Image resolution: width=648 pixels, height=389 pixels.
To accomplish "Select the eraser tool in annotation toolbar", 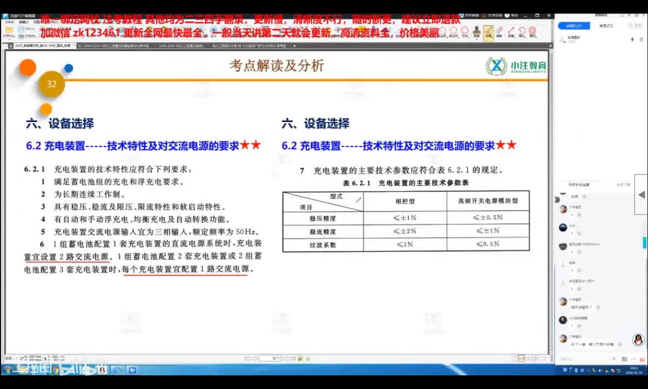I will [500, 32].
